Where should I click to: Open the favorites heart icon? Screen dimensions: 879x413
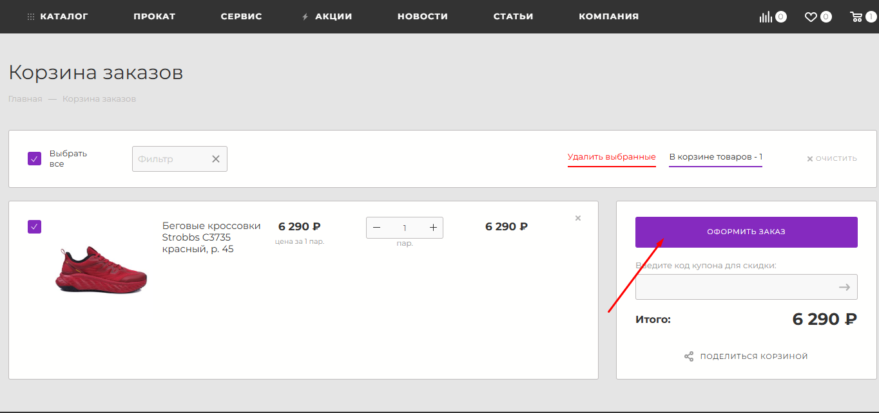pyautogui.click(x=811, y=17)
